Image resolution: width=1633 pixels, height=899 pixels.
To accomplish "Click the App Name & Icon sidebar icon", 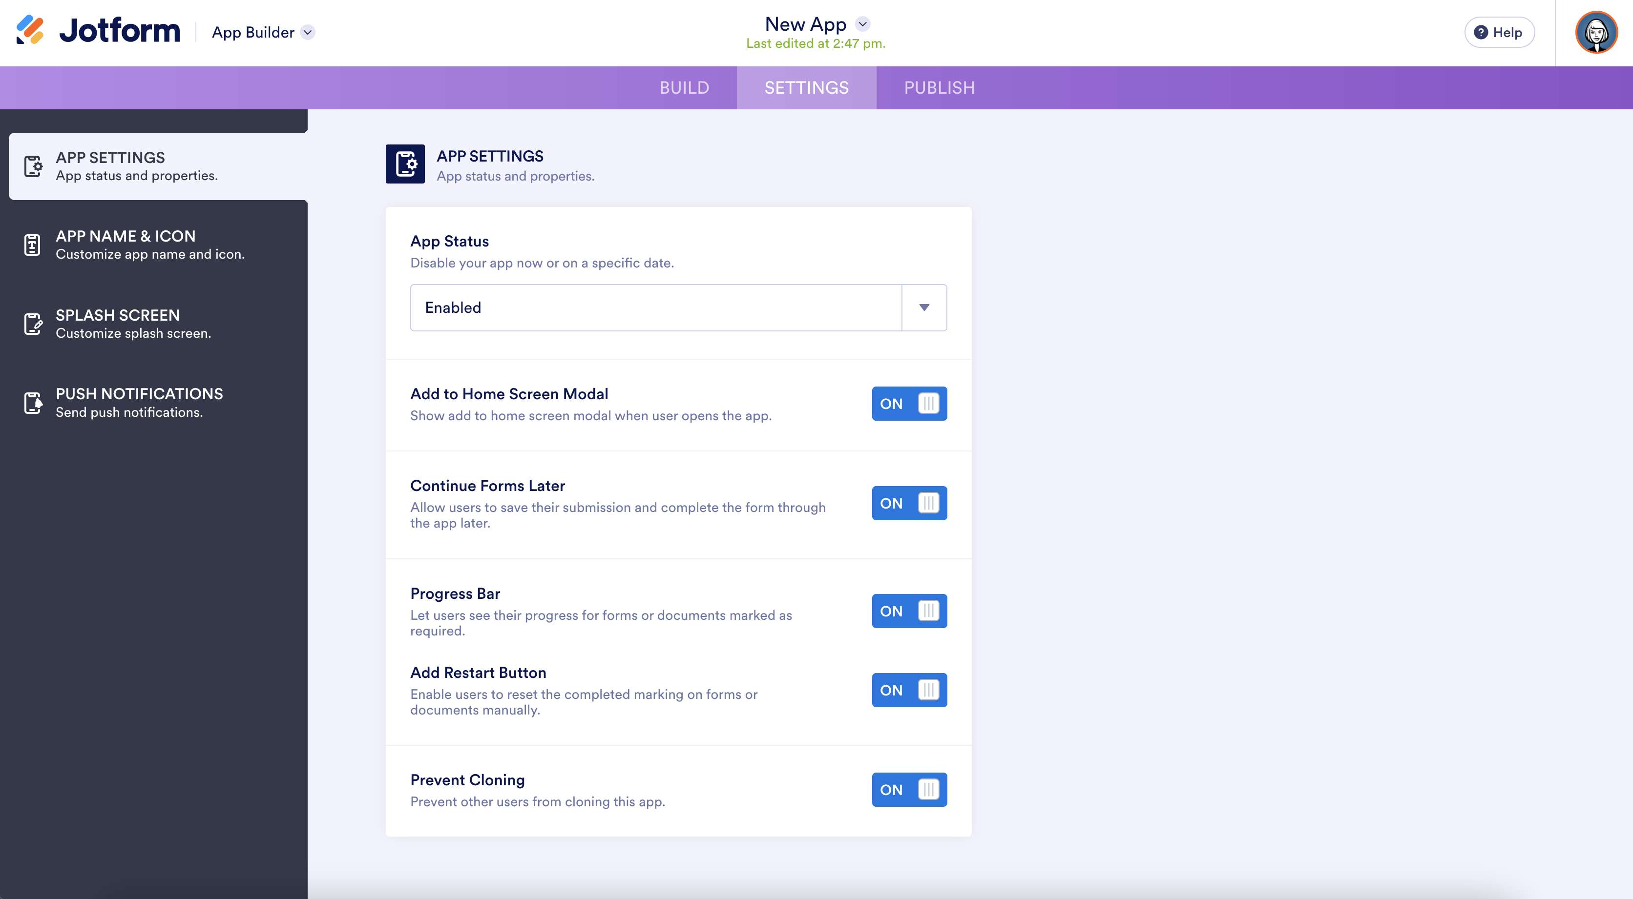I will click(x=32, y=245).
